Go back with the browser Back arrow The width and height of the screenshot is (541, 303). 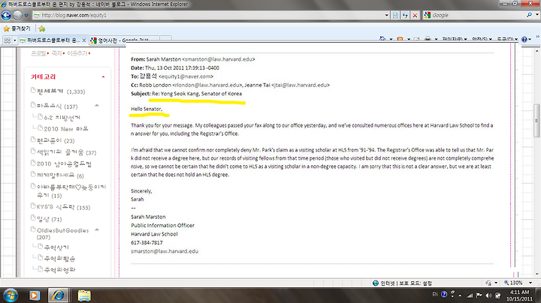coord(6,15)
